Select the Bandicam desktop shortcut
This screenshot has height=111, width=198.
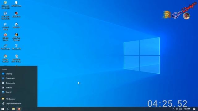pyautogui.click(x=16, y=14)
